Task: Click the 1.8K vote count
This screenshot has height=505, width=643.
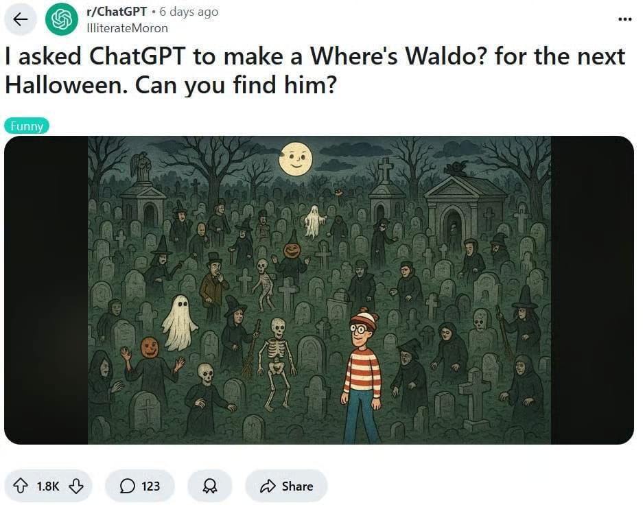Action: [48, 486]
